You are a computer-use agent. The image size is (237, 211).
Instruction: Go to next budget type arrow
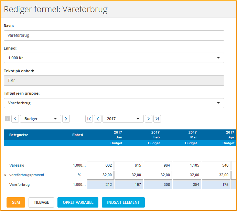coord(66,119)
